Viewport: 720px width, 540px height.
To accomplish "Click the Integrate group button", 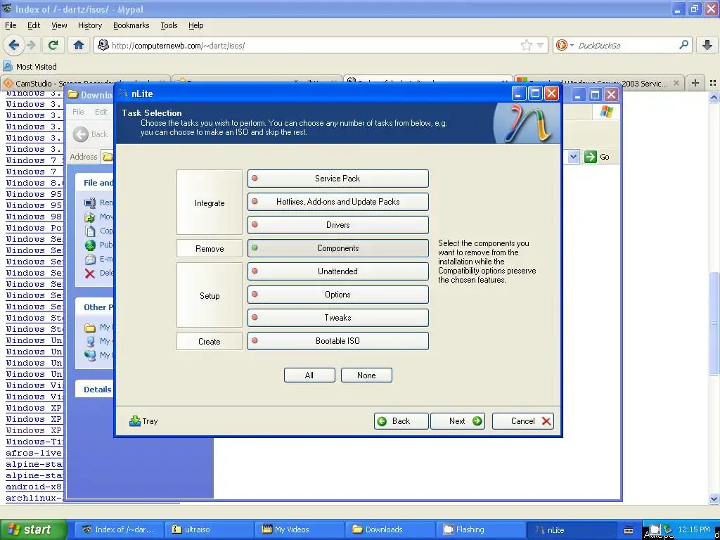I will [x=210, y=202].
